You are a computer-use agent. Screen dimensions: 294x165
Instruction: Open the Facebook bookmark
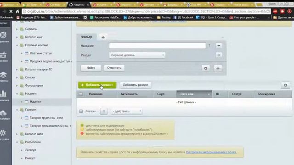[183, 17]
